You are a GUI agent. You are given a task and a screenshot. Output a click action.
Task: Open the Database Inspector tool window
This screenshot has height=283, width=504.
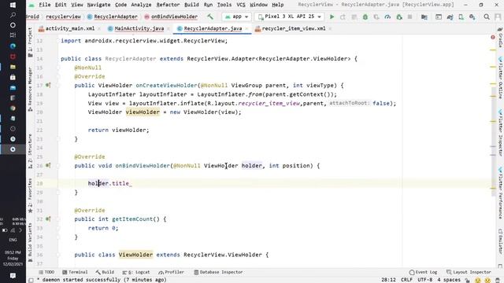coord(218,272)
